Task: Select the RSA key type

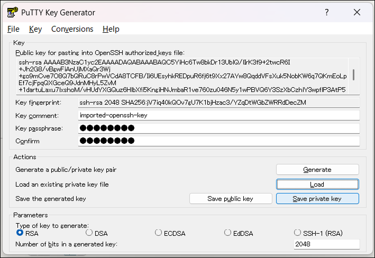Action: pos(20,233)
